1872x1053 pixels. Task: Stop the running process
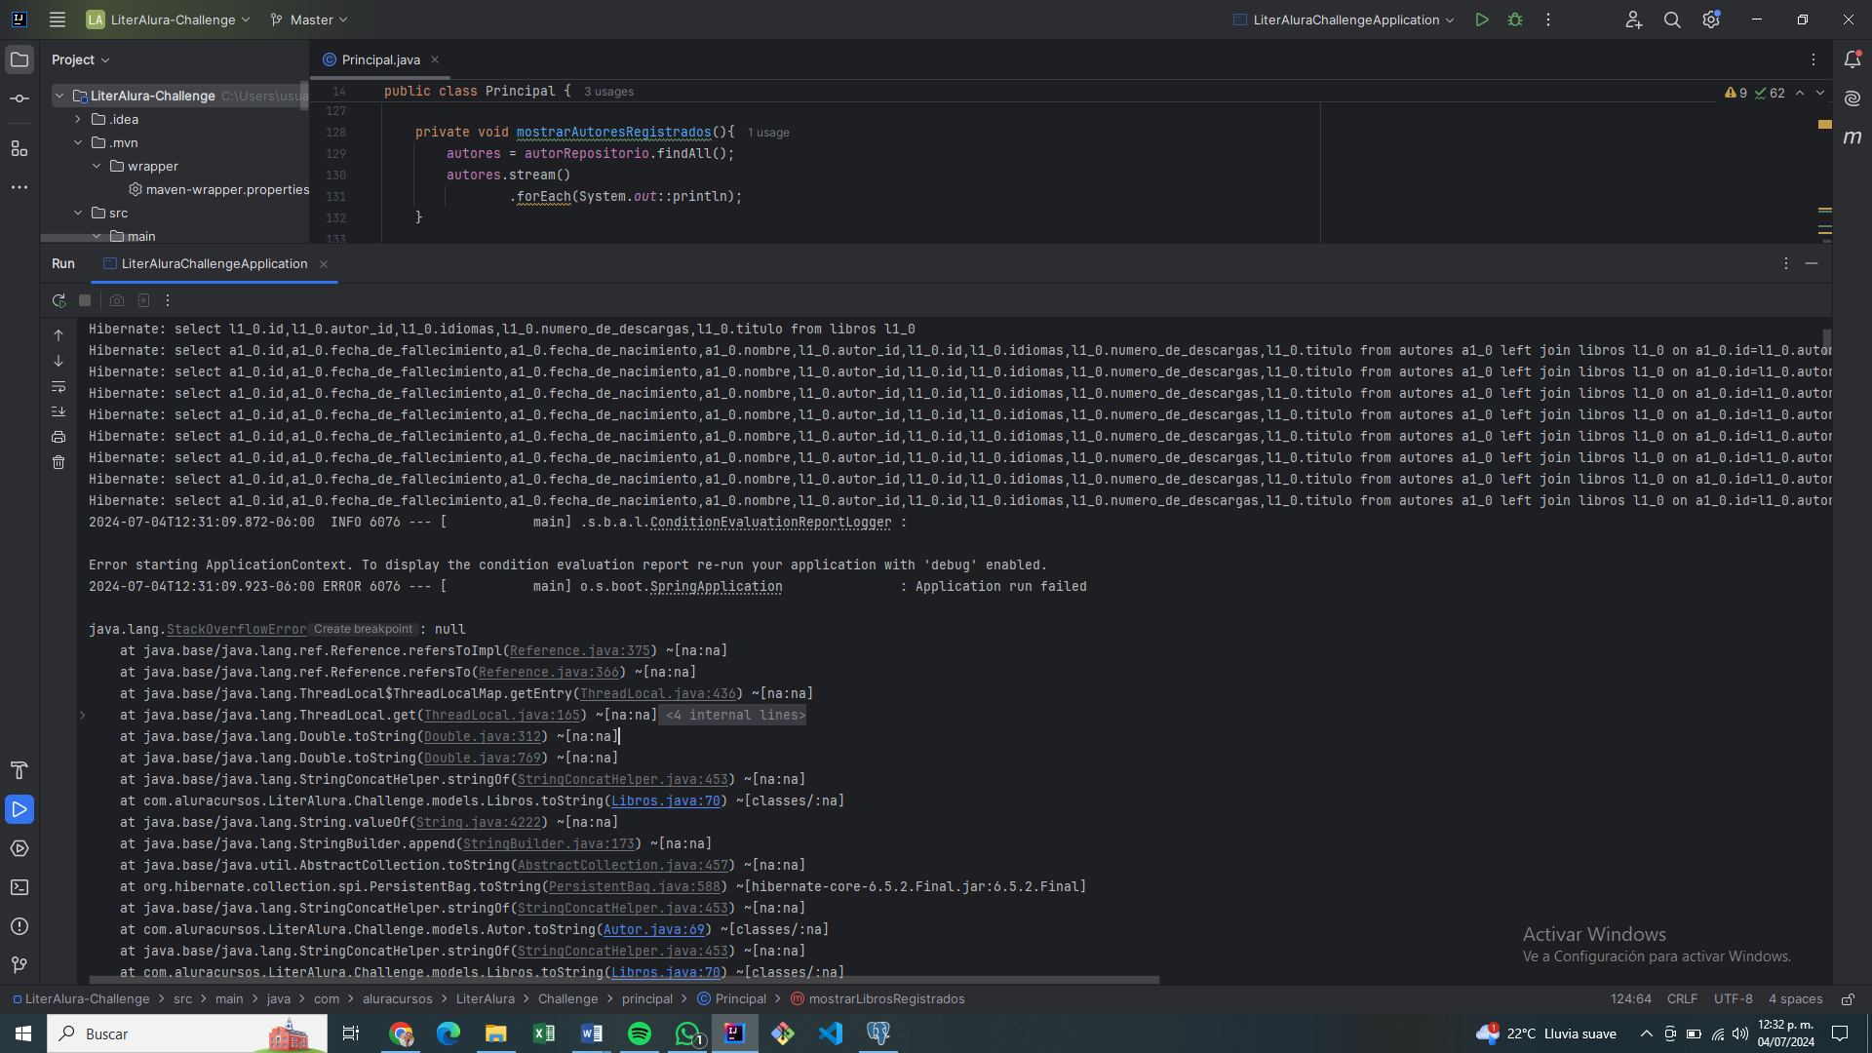click(85, 301)
